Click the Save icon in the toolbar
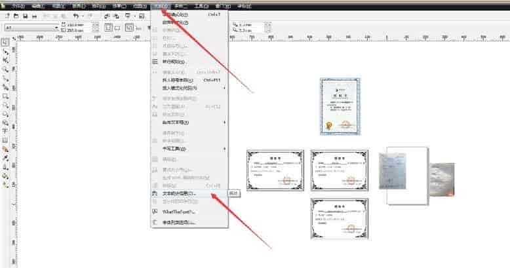Screen dimensions: 510x268 (25, 16)
